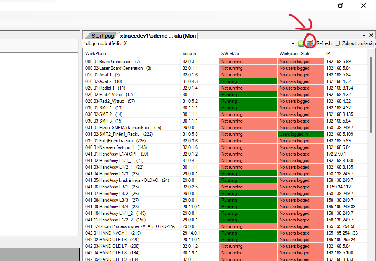Open the tab list dropdown arrow
The width and height of the screenshot is (376, 261).
tap(364, 35)
